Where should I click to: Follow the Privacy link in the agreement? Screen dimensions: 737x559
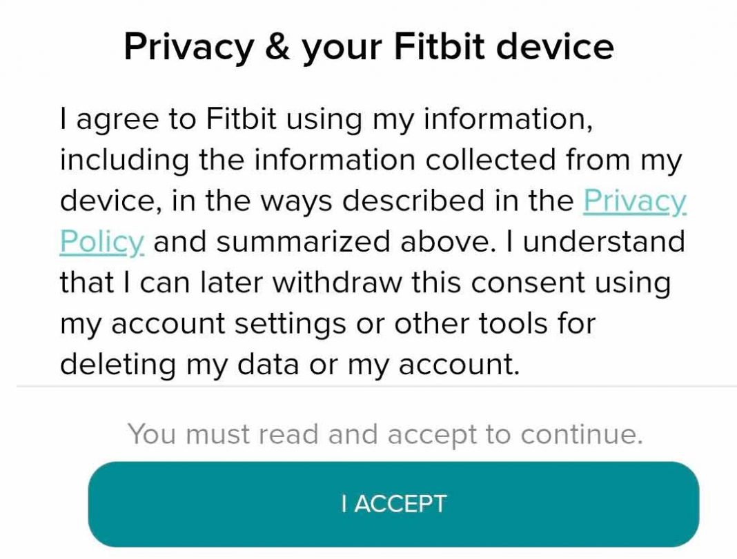point(633,200)
